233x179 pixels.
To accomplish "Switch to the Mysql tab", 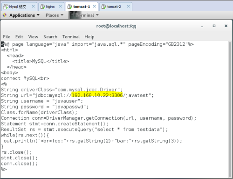I will click(x=19, y=7).
